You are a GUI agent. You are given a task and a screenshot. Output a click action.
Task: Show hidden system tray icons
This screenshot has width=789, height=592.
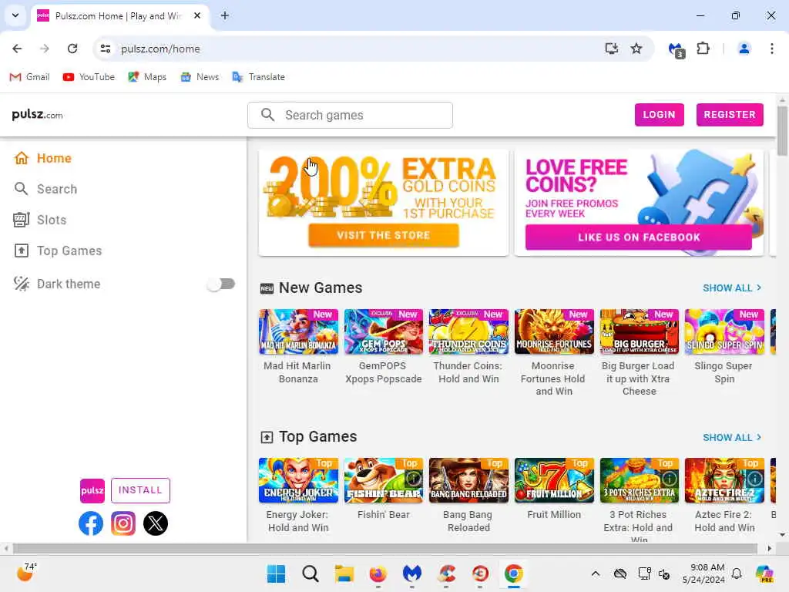596,573
